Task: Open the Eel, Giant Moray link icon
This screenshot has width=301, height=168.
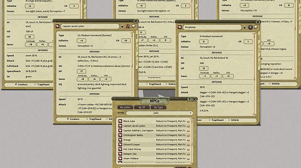Action: [x=120, y=149]
